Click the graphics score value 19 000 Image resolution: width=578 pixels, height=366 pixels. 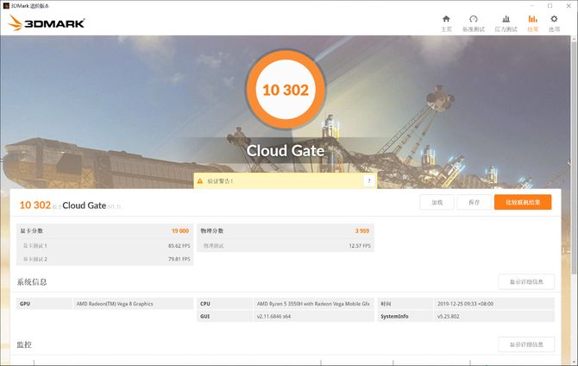(x=180, y=230)
